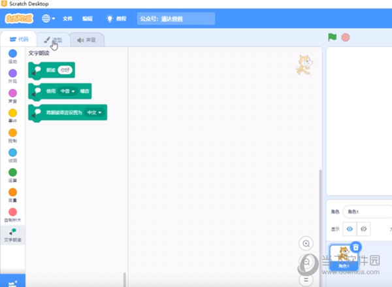Select the magenta 声音 Sound category

[x=13, y=96]
